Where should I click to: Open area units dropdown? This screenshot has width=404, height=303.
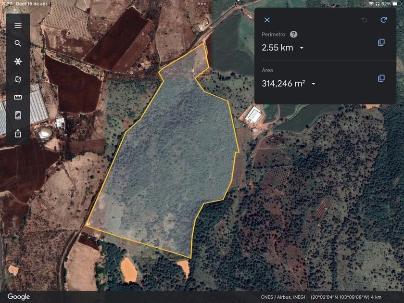pyautogui.click(x=313, y=84)
